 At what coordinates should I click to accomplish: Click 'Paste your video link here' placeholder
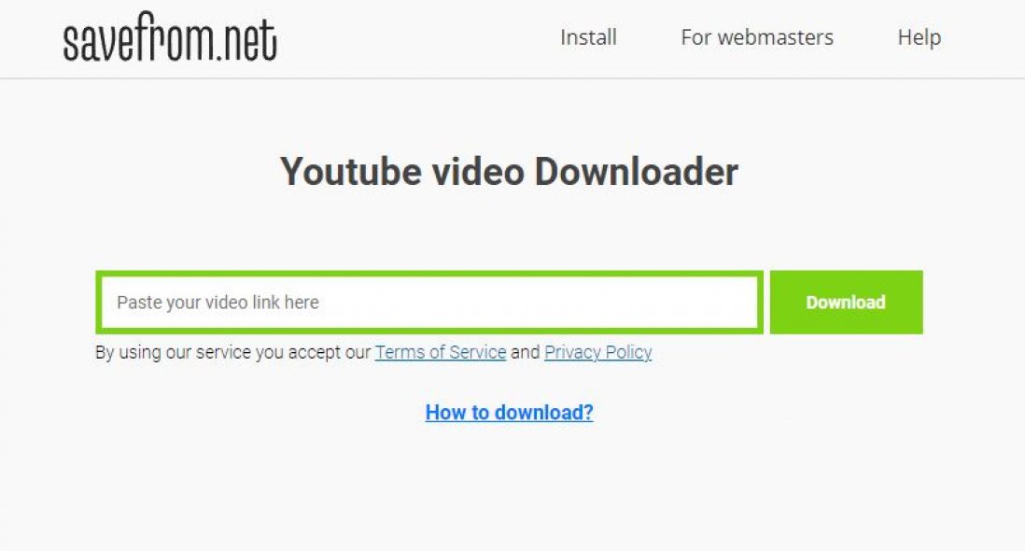tap(218, 302)
